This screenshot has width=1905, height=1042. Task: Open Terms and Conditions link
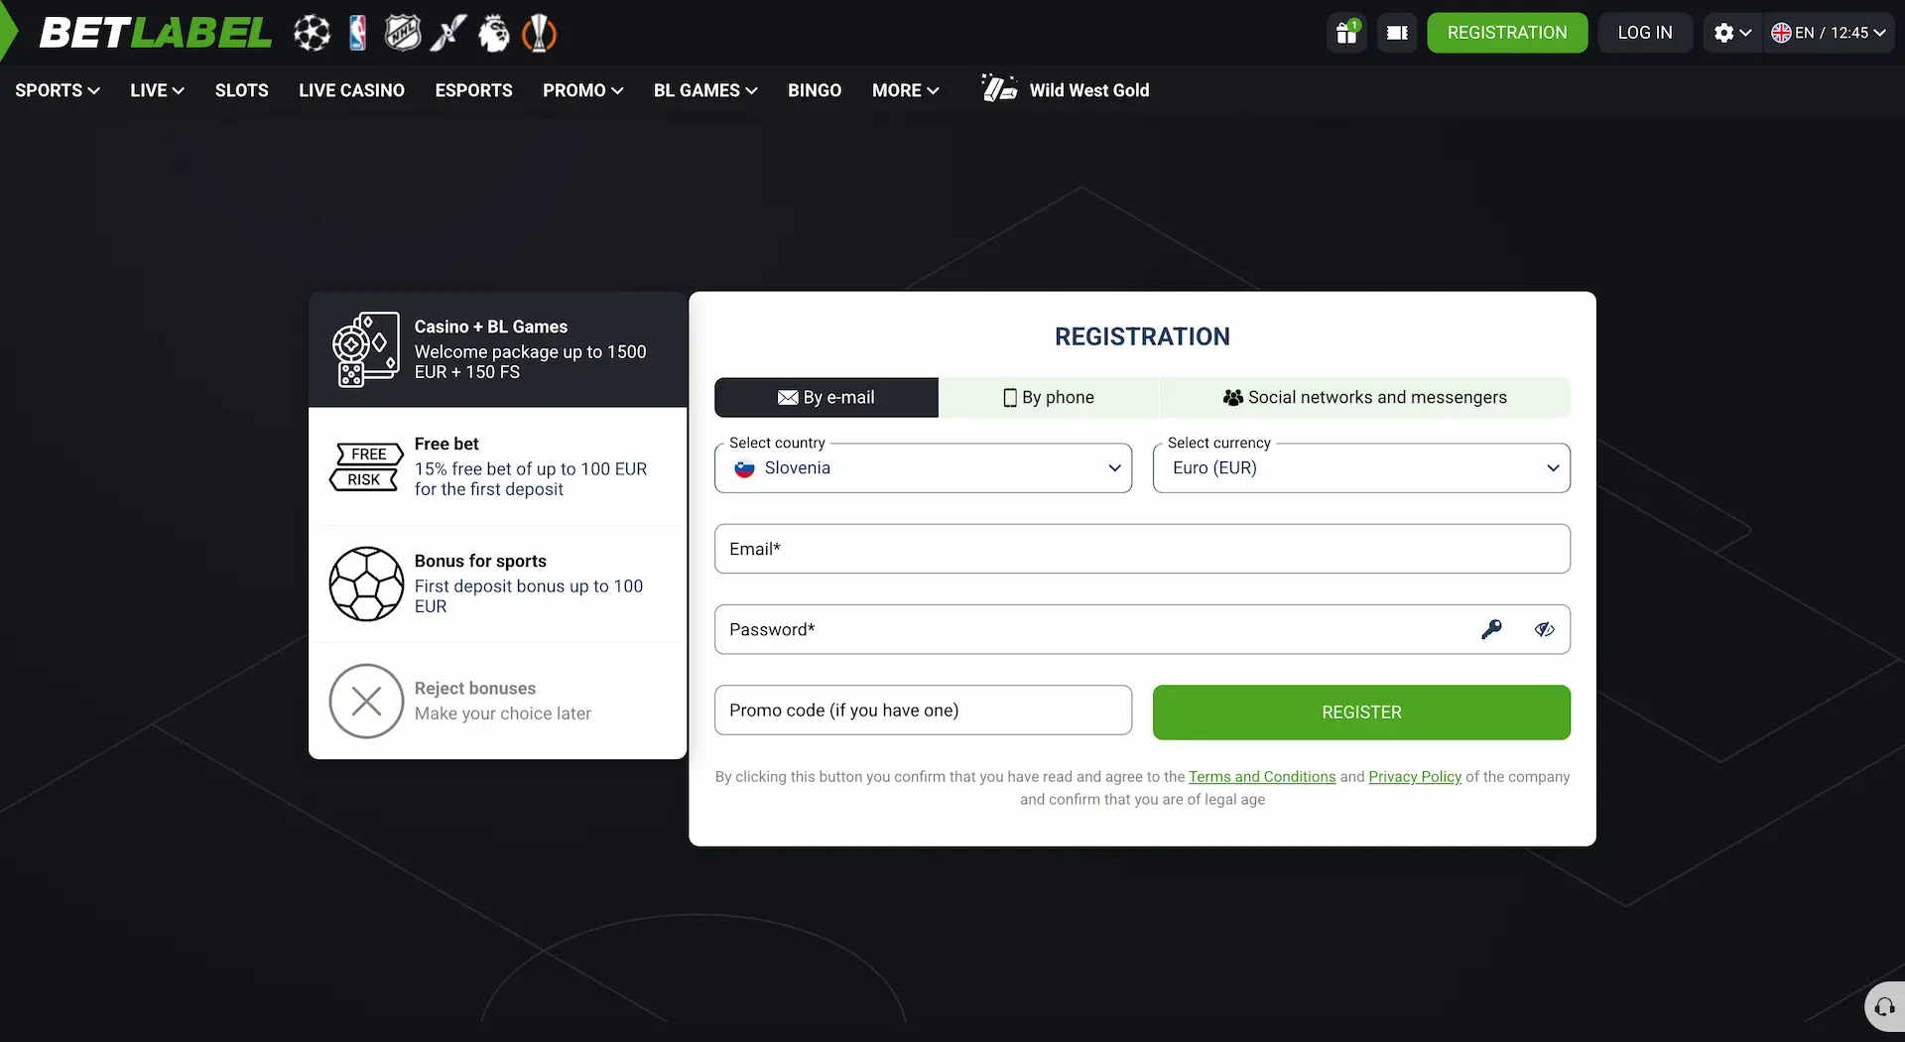(x=1262, y=777)
